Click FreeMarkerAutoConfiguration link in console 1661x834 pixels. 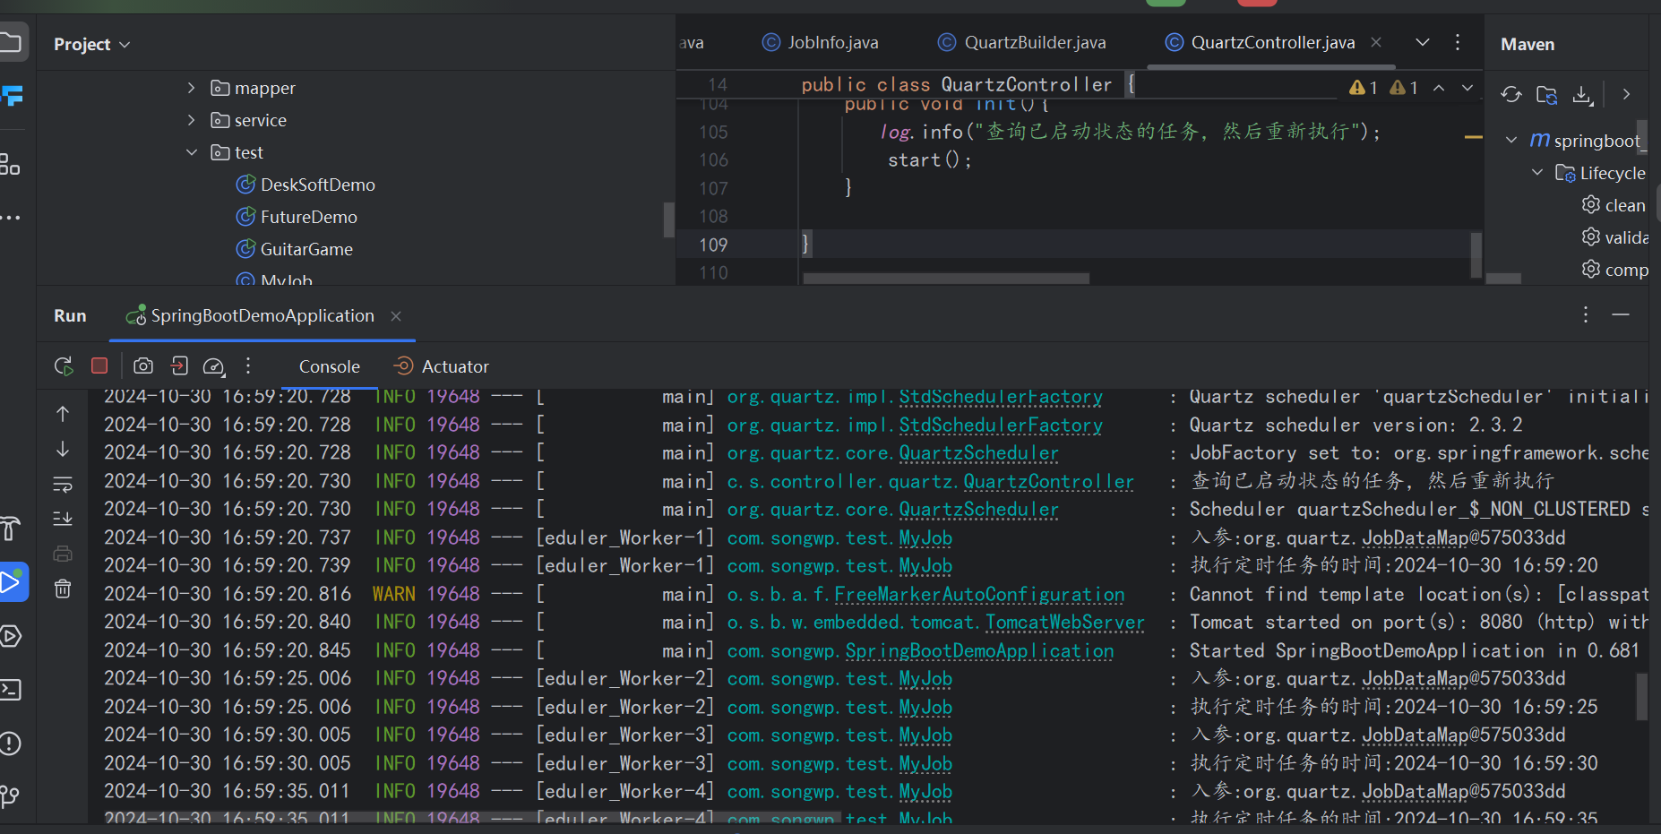point(979,594)
